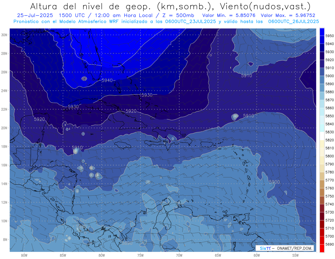
Task: Click the colorbar tick label 5940
Action: tap(330, 44)
